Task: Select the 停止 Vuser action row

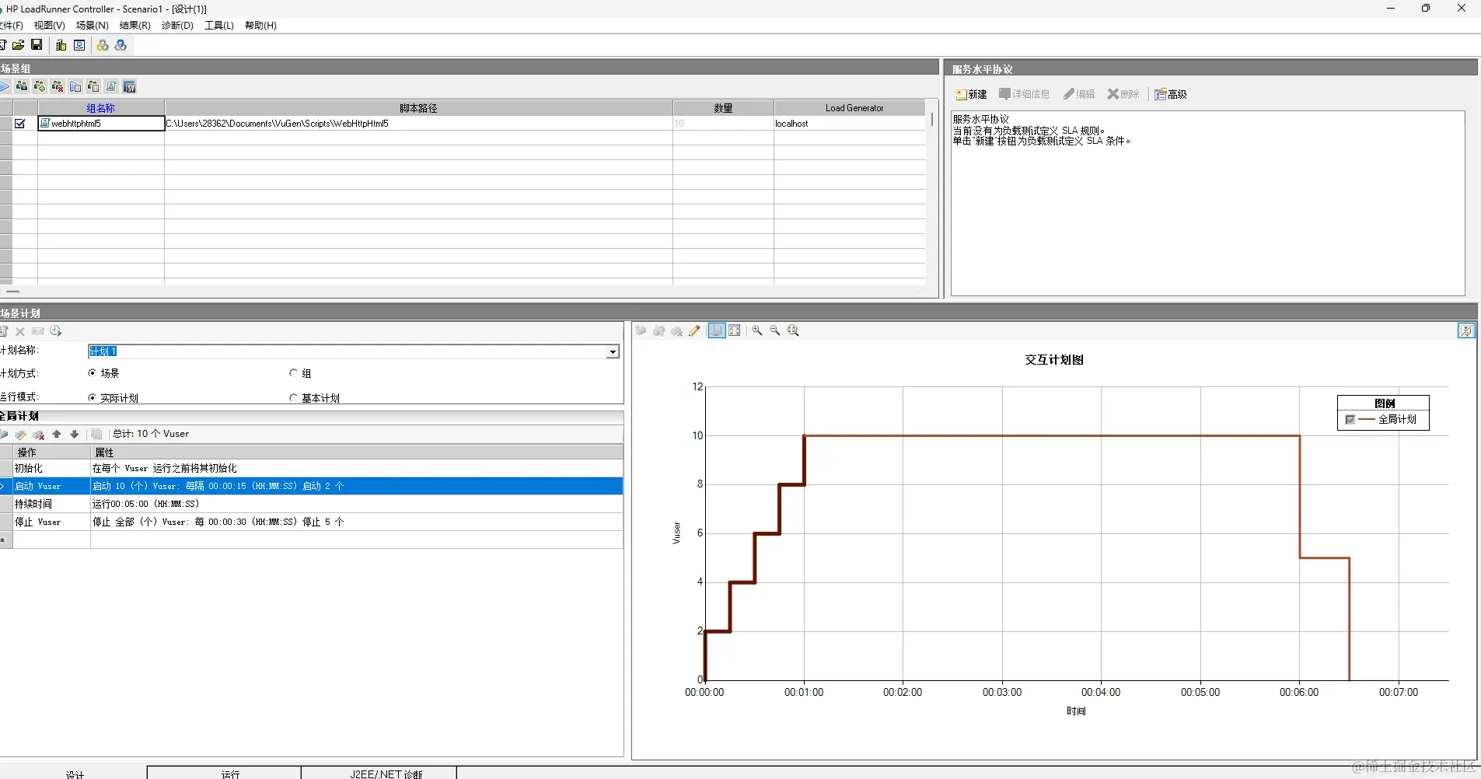Action: (x=311, y=522)
